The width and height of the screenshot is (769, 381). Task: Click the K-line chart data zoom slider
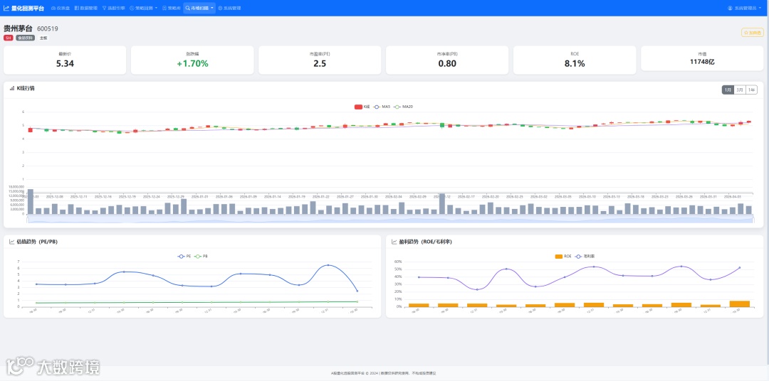point(390,221)
